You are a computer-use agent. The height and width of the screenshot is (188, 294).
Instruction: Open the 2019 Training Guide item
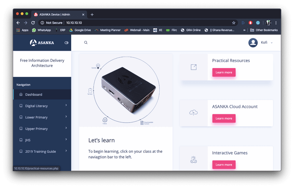coord(42,152)
